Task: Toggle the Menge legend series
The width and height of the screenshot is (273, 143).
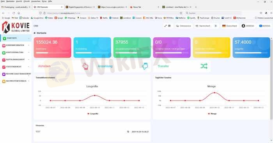Action: tap(212, 114)
